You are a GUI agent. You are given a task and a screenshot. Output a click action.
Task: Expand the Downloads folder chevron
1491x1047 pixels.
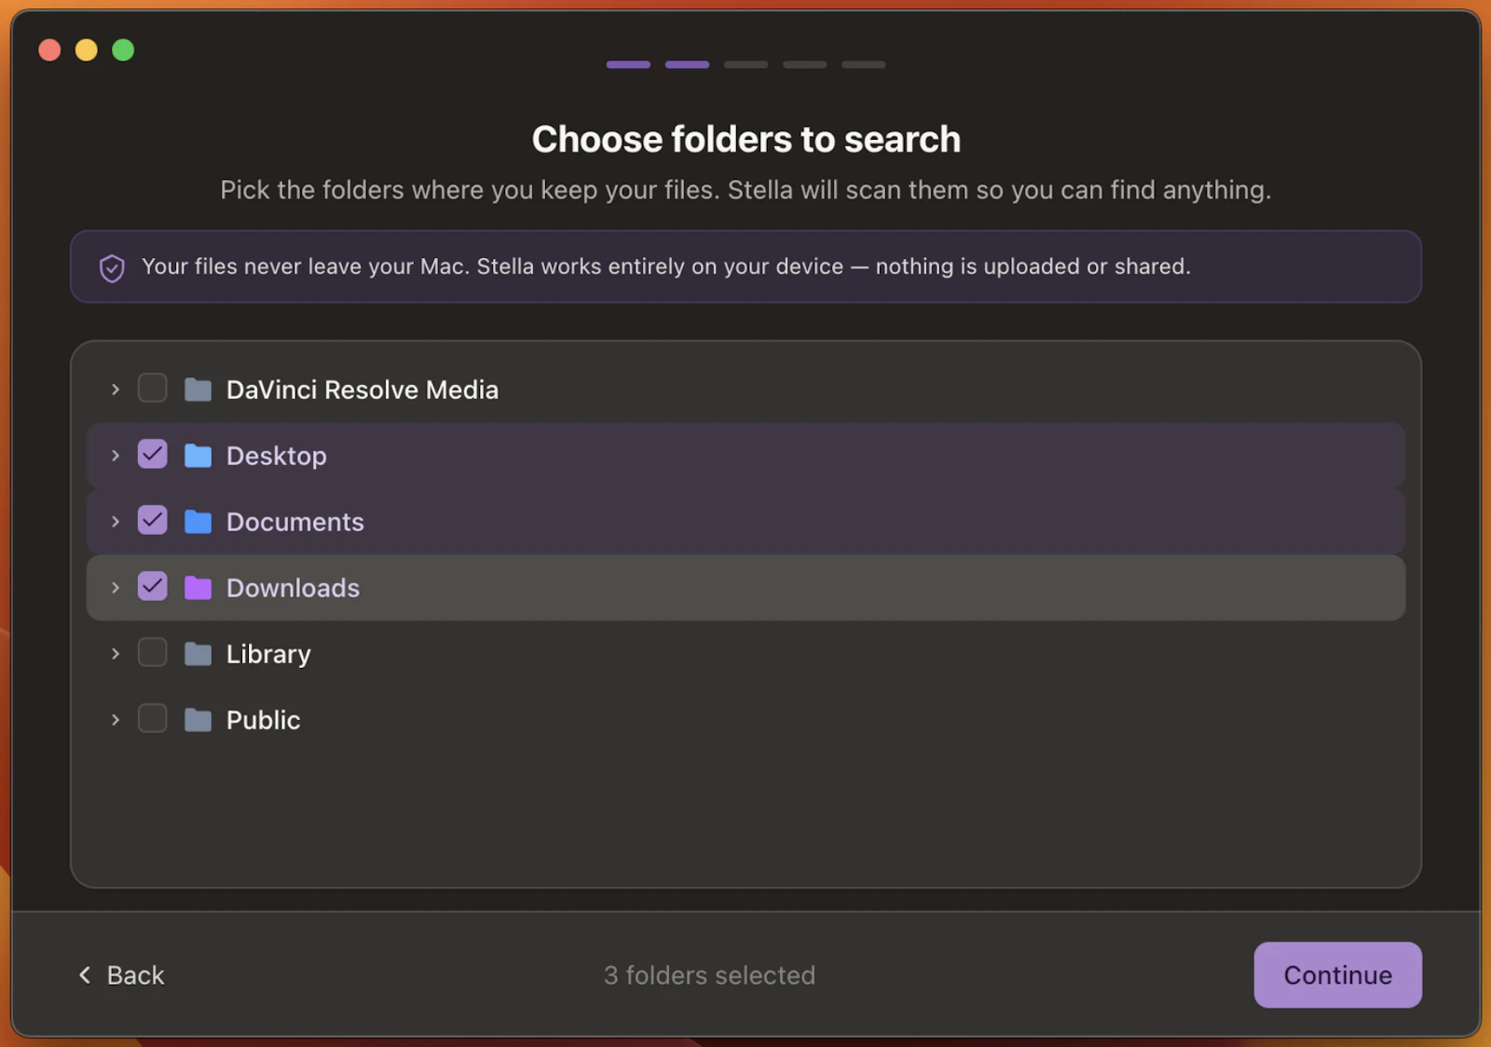click(116, 588)
